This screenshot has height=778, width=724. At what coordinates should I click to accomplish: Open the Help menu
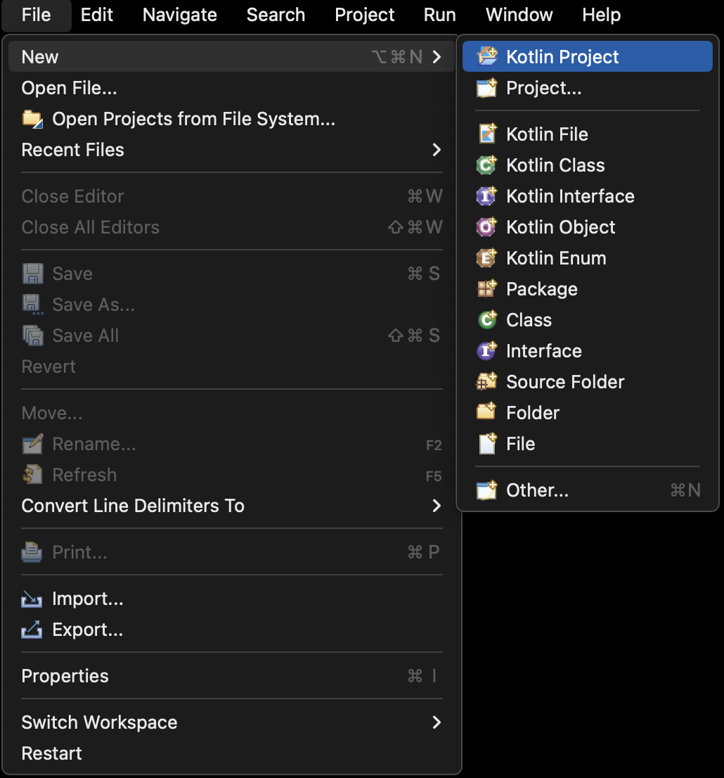point(601,15)
